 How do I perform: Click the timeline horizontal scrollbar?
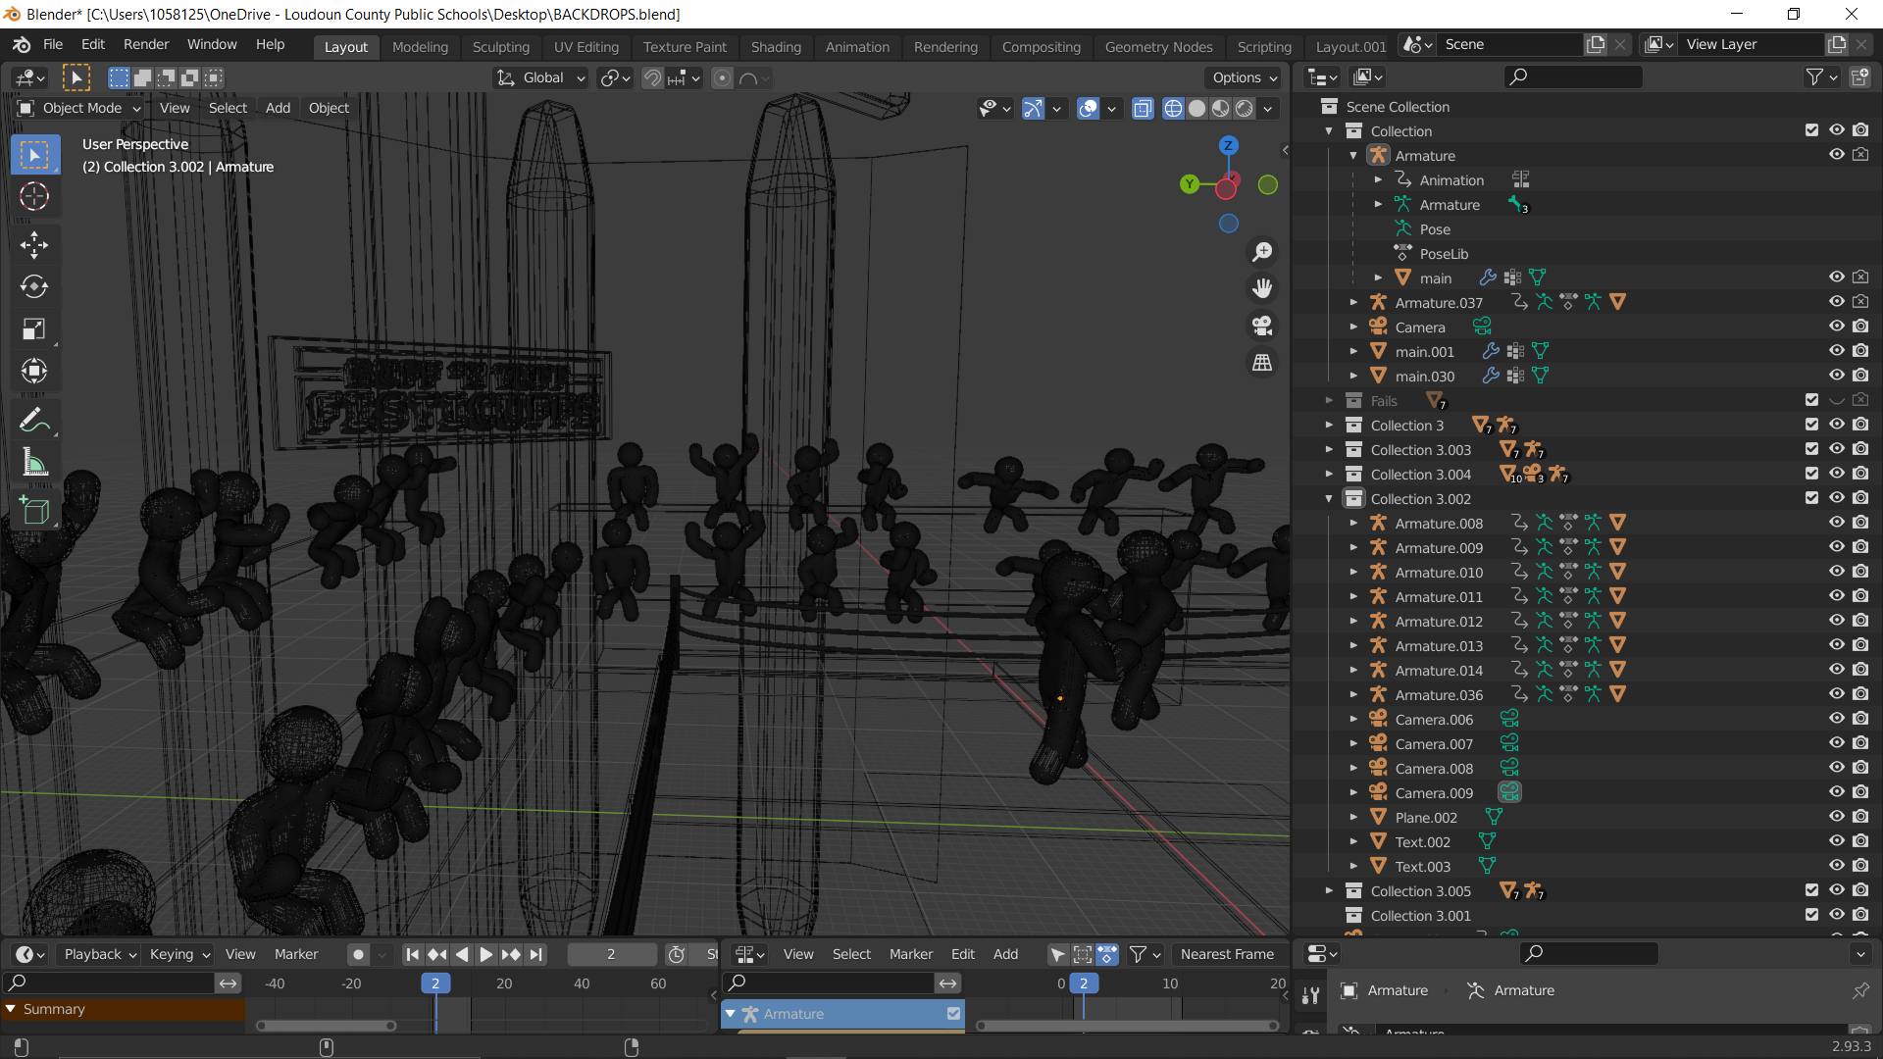tap(327, 1026)
